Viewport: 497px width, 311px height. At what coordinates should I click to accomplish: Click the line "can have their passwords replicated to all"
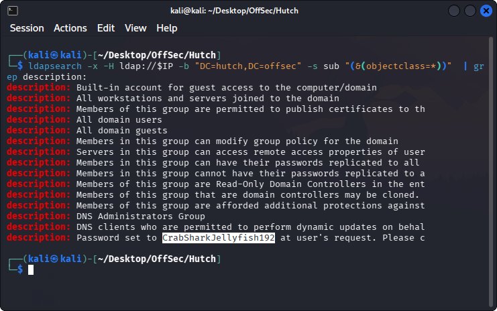point(213,163)
